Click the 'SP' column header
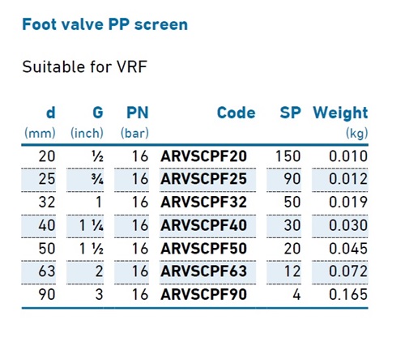The height and width of the screenshot is (337, 405). click(x=290, y=113)
